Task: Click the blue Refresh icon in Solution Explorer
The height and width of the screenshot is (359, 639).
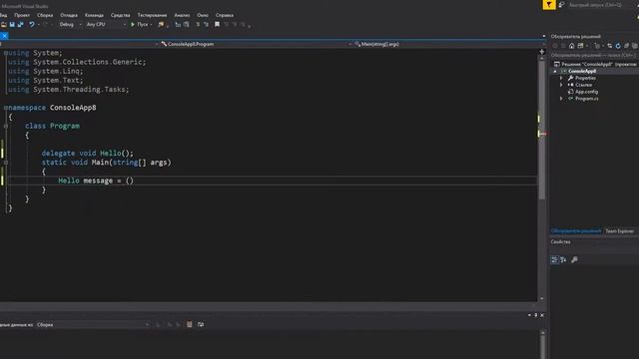Action: [x=618, y=46]
